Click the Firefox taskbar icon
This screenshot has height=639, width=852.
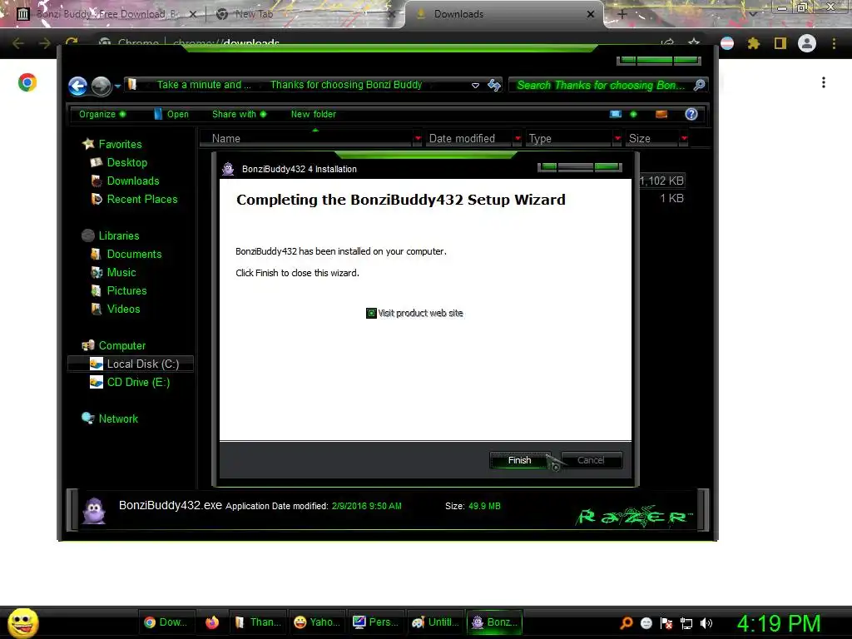coord(212,622)
